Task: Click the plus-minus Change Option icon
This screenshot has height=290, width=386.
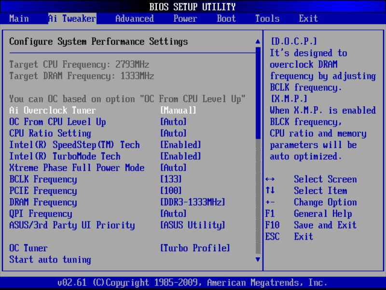Action: click(270, 202)
